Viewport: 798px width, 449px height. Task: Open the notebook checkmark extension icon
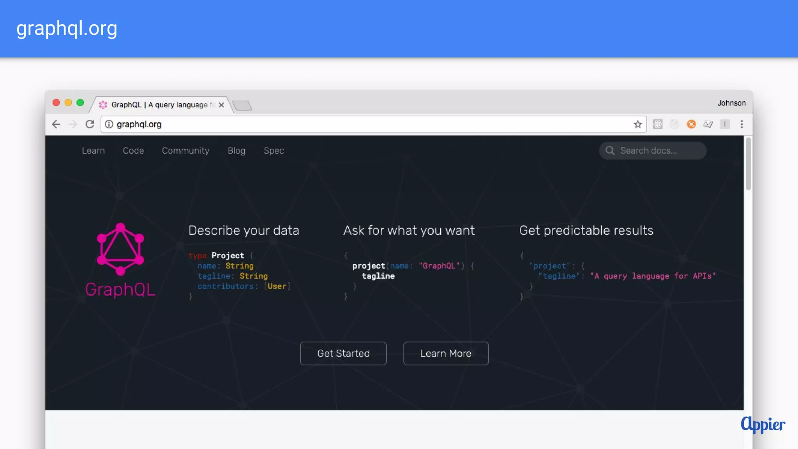click(708, 124)
